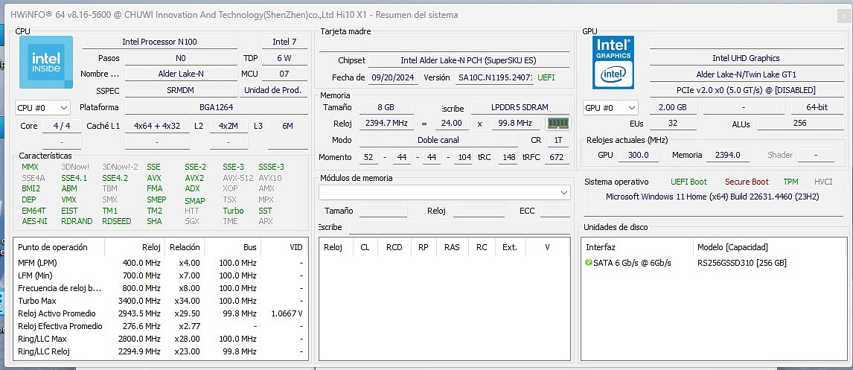
Task: Click the L1 cache 4x64 + 4x32 value
Action: point(157,126)
